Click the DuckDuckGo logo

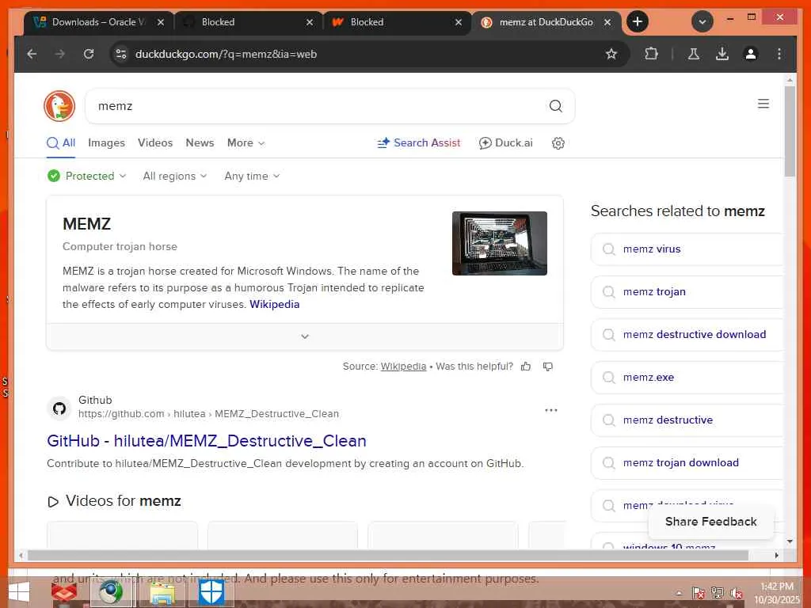59,106
